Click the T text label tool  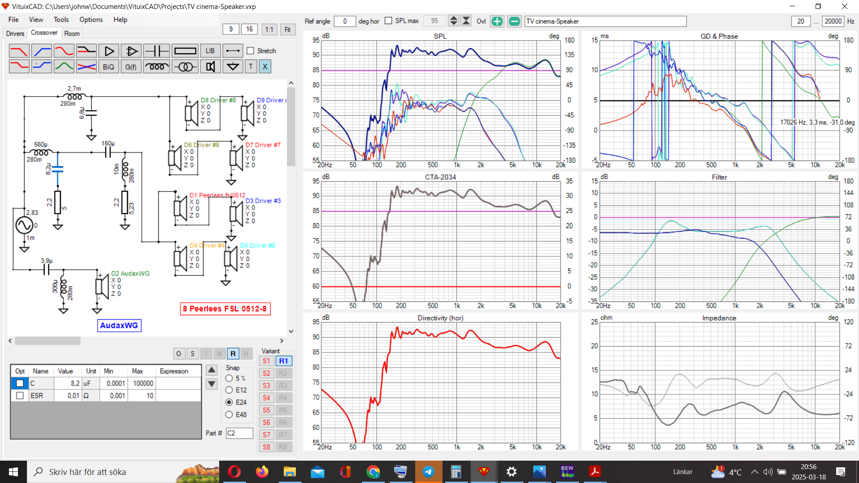pyautogui.click(x=251, y=67)
